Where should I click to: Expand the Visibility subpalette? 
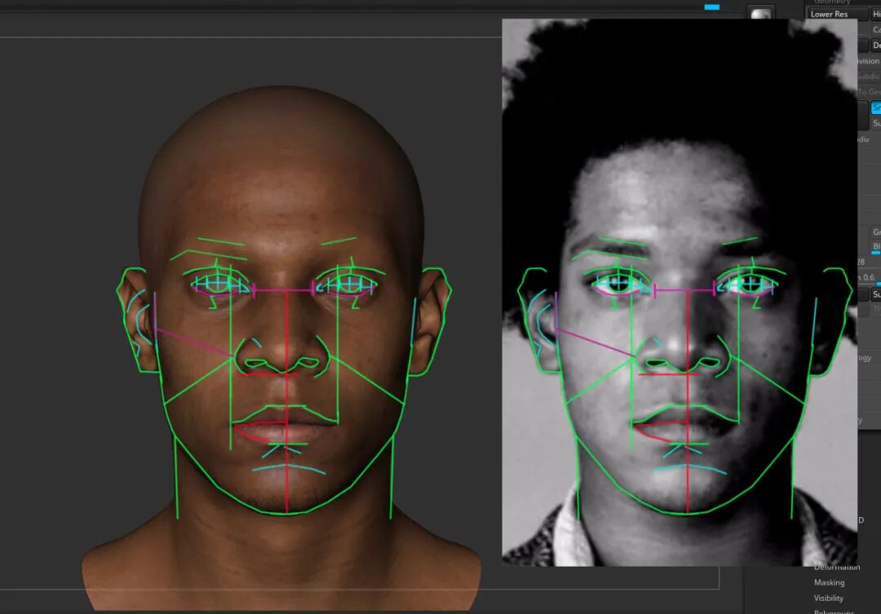click(x=828, y=599)
